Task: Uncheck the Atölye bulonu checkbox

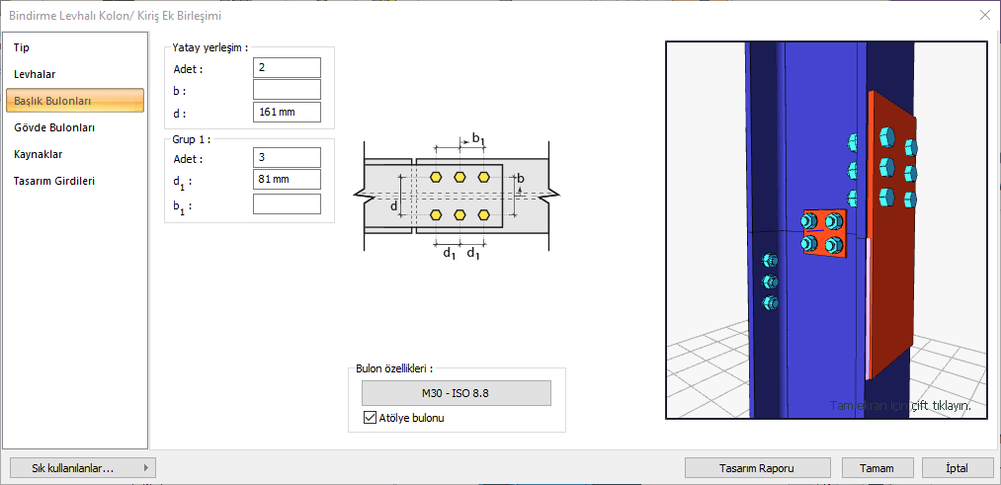Action: [x=371, y=418]
